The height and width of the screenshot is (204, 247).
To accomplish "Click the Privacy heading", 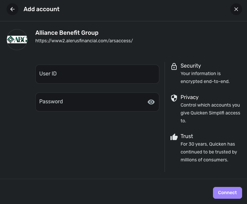I will pyautogui.click(x=189, y=97).
